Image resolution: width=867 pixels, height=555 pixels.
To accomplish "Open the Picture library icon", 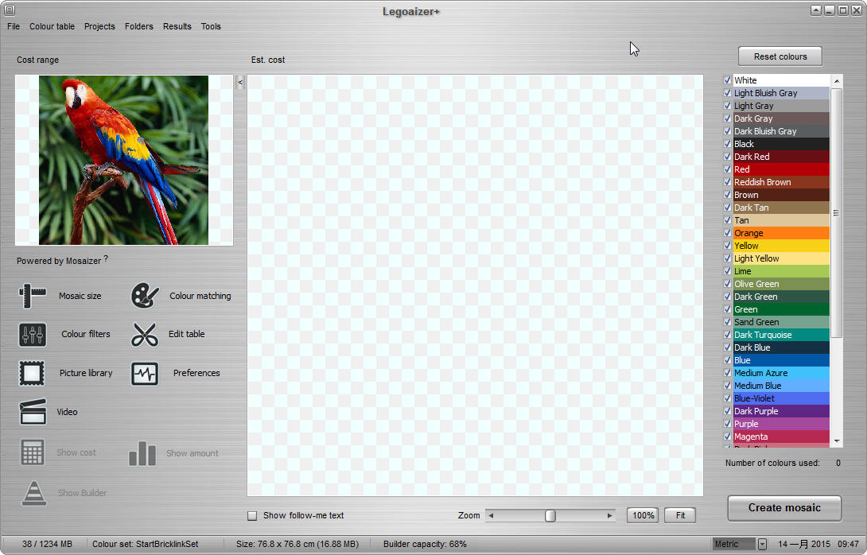I will coord(33,373).
